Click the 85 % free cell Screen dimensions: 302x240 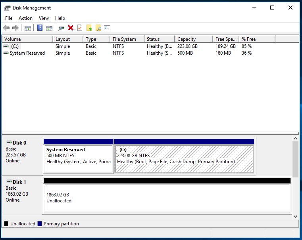246,46
